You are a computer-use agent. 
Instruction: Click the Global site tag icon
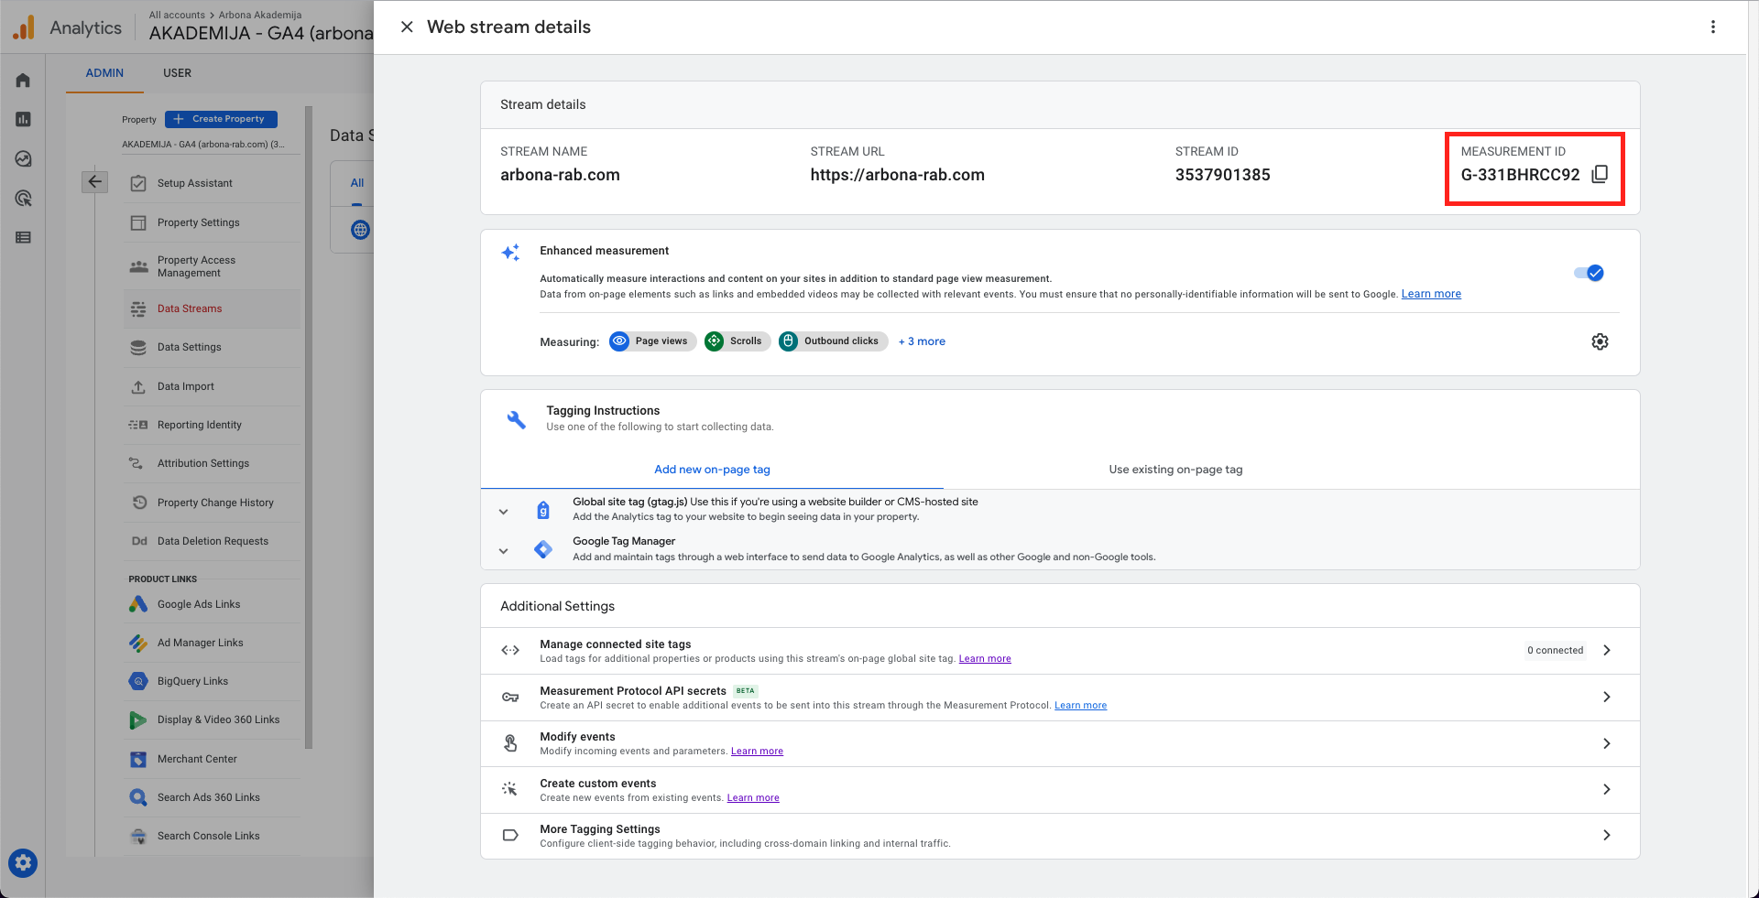[x=543, y=510]
